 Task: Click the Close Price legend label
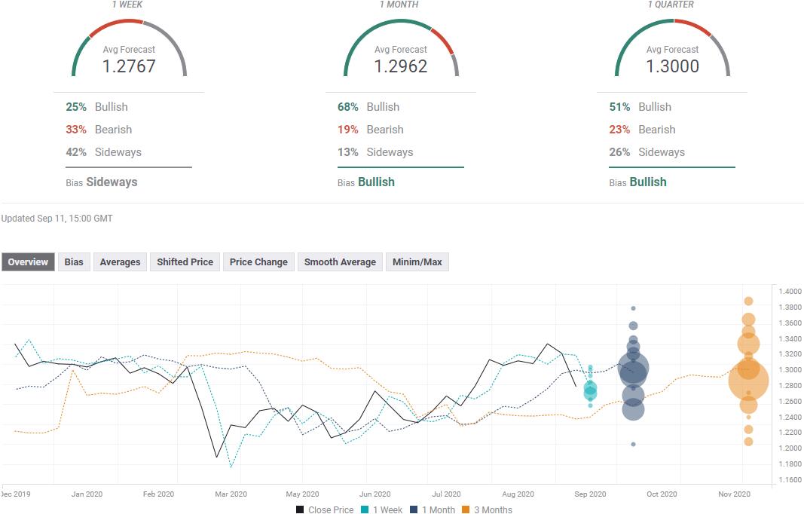pyautogui.click(x=331, y=509)
